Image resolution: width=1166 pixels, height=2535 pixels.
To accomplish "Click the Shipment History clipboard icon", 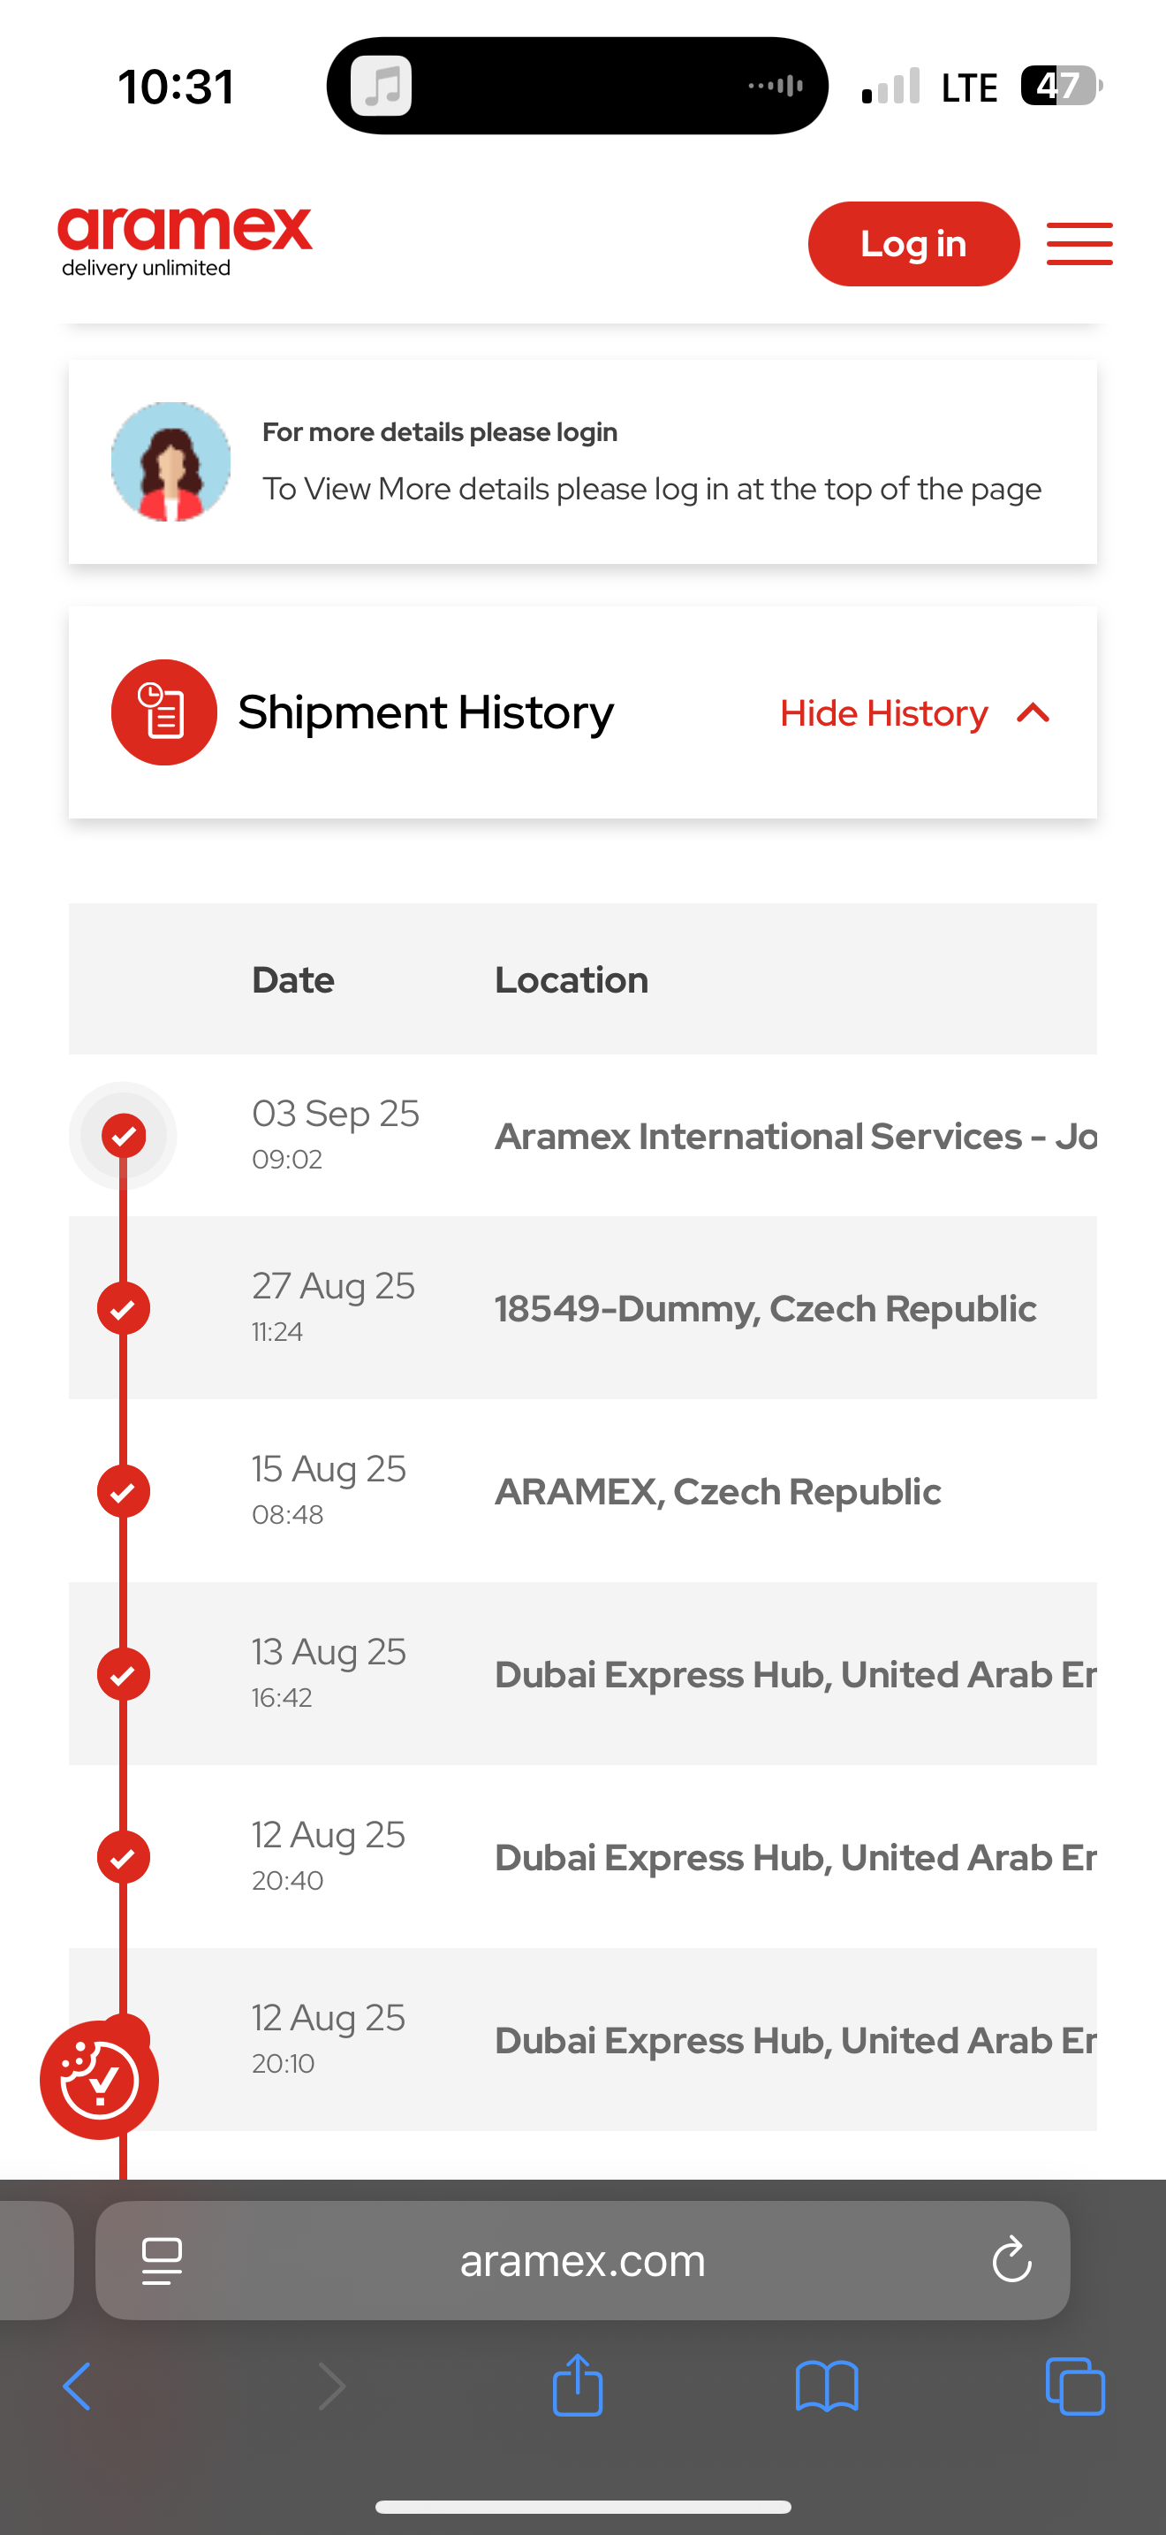I will click(x=163, y=712).
